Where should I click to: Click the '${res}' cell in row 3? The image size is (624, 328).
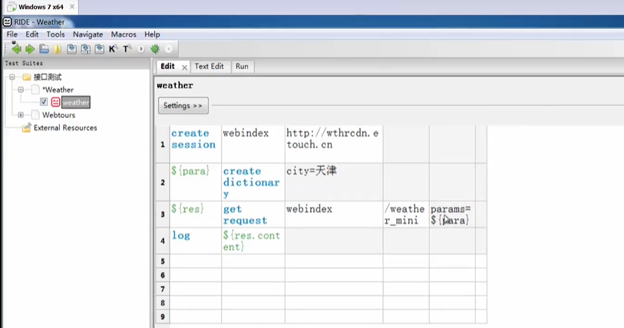click(x=196, y=215)
